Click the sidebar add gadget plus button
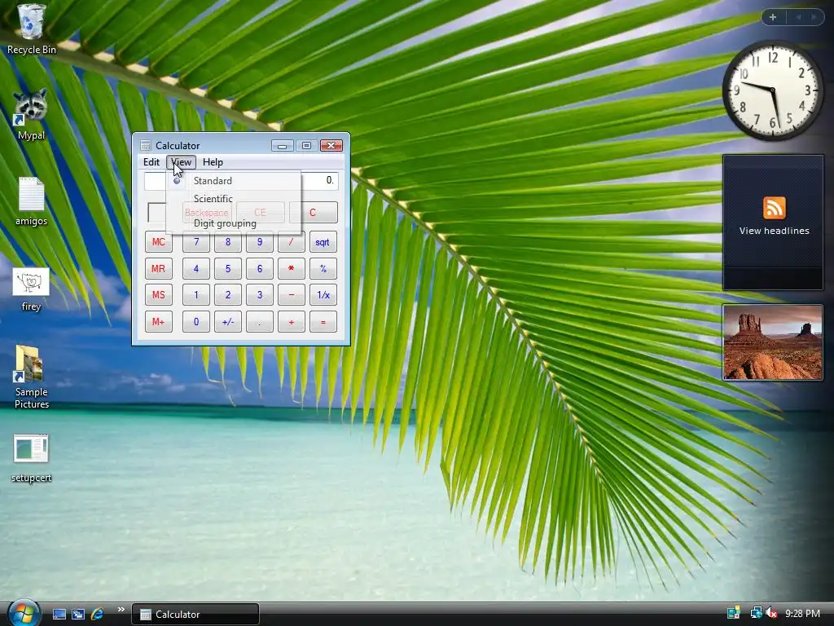The width and height of the screenshot is (834, 626). 773,17
